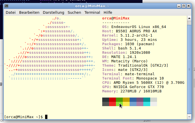Click the Icons value mate [GTK2/3]

click(133, 70)
